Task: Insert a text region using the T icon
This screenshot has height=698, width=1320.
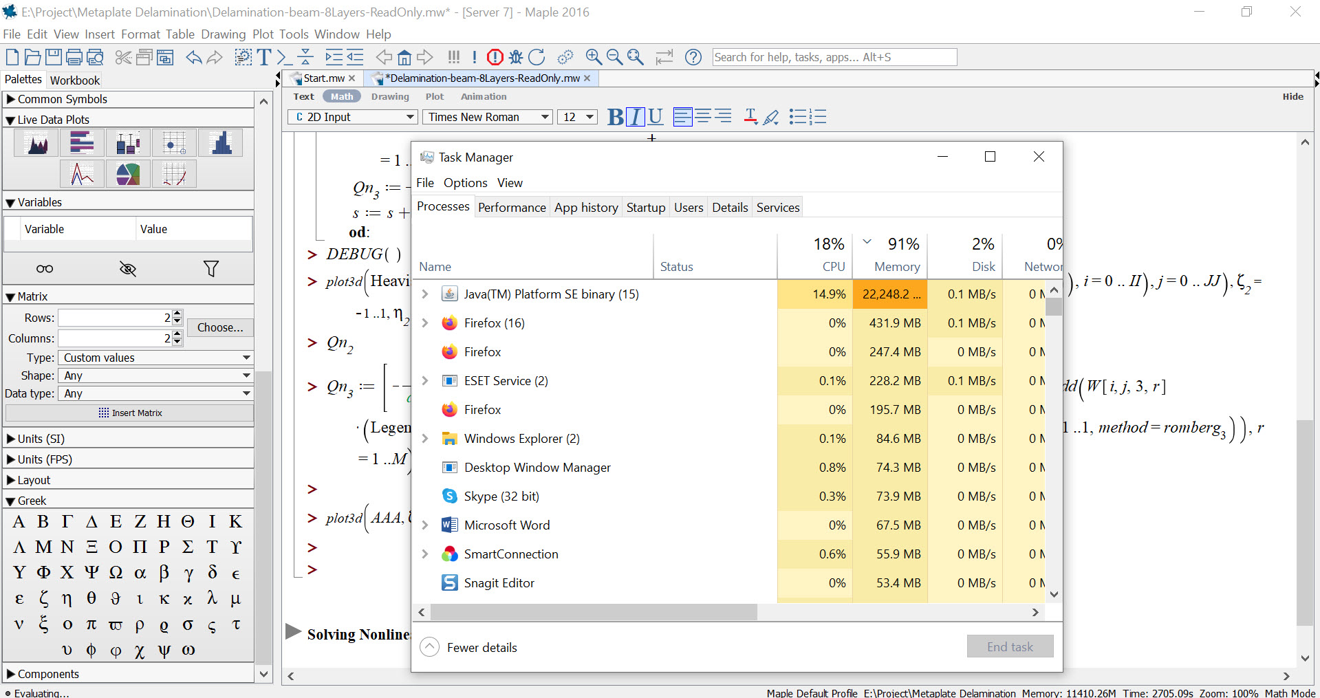Action: point(264,57)
